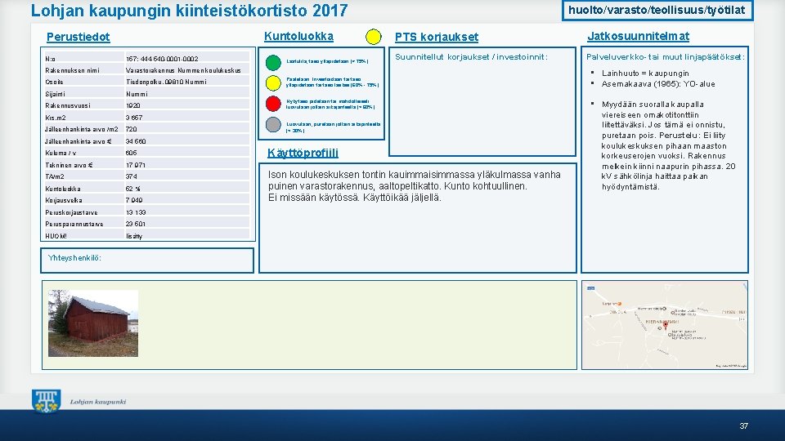Viewport: 785px width, 441px height.
Task: Select the Perusparannustarve row label
Action: click(x=74, y=224)
